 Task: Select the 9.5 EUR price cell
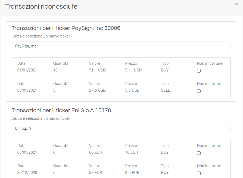[x=132, y=173]
